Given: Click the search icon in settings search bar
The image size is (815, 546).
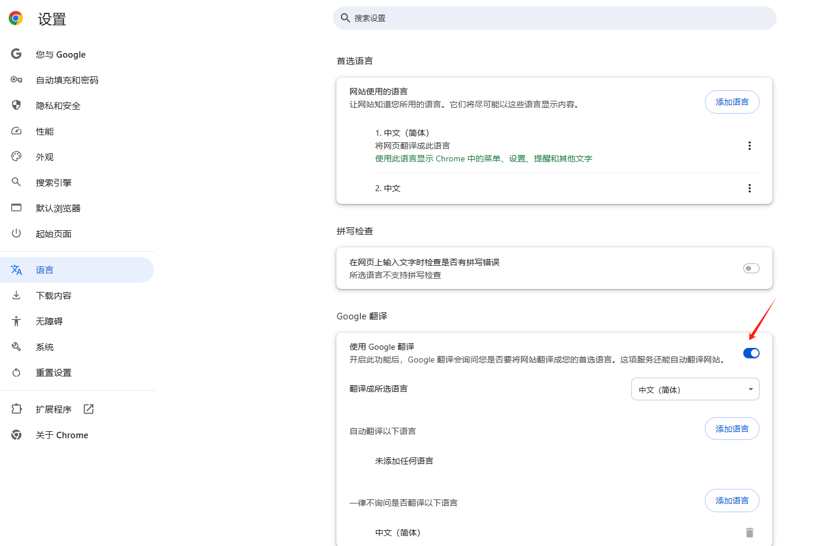Looking at the screenshot, I should pos(345,18).
